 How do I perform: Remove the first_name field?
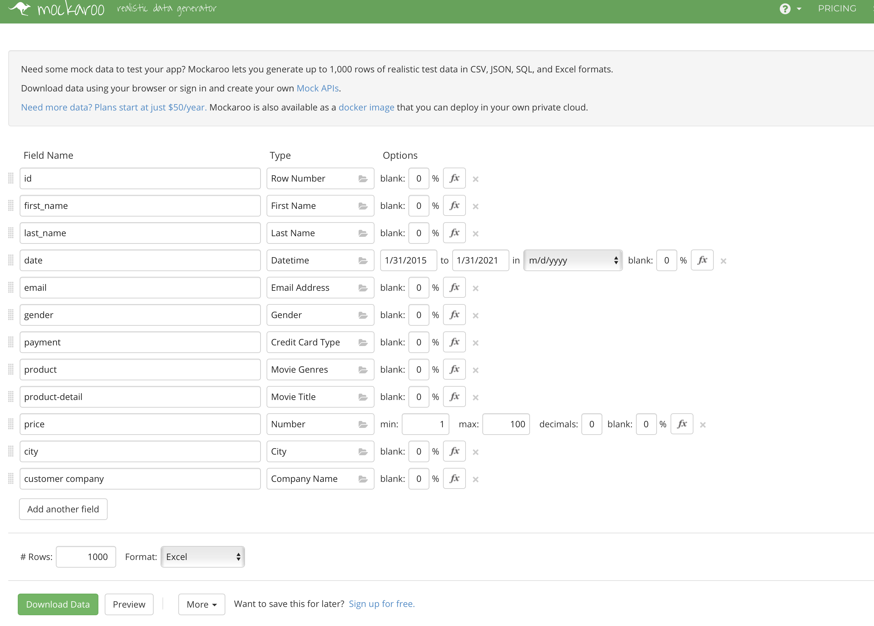coord(475,207)
